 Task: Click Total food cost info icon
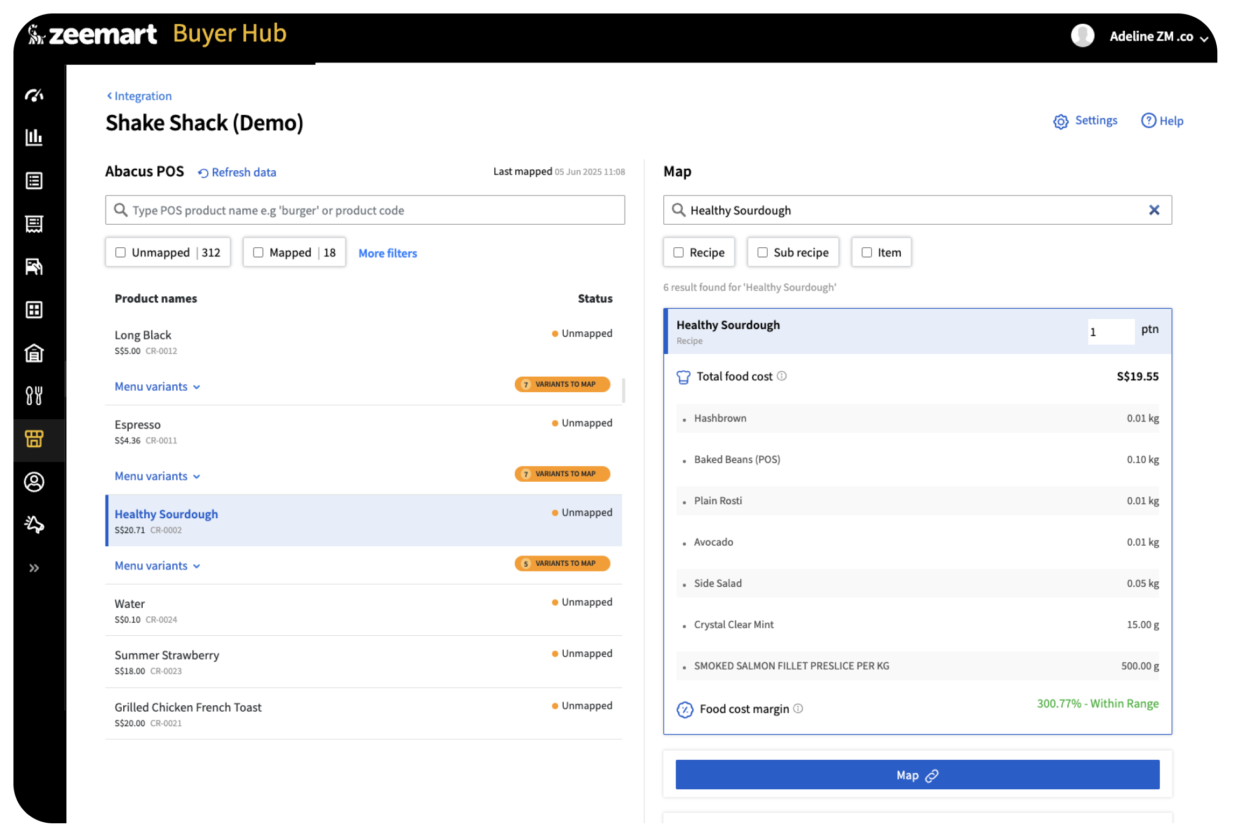782,376
